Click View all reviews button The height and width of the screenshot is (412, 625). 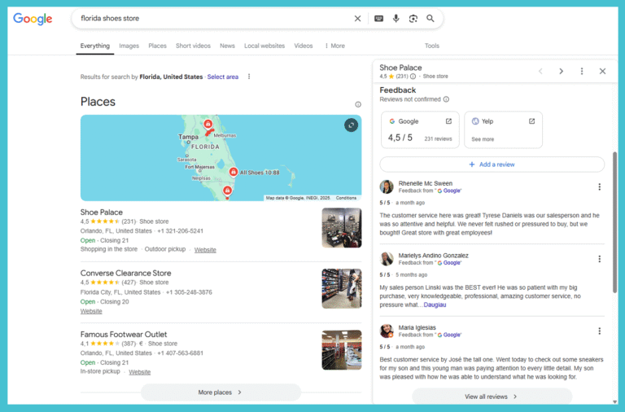[x=492, y=397]
